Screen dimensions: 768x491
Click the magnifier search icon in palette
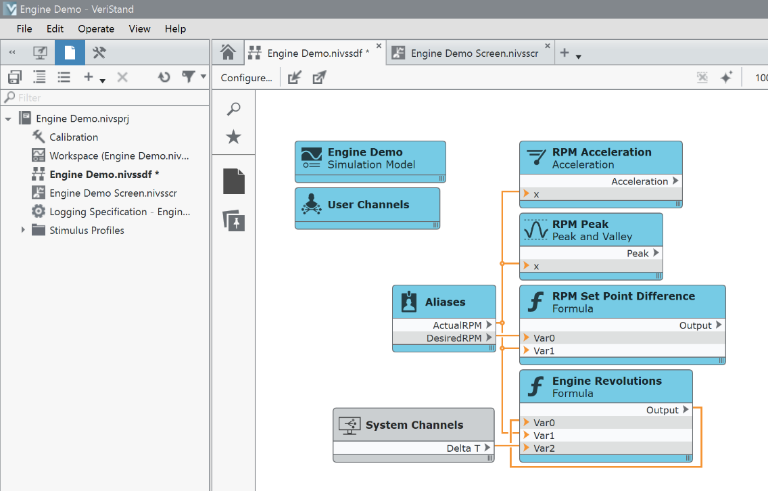click(x=233, y=109)
